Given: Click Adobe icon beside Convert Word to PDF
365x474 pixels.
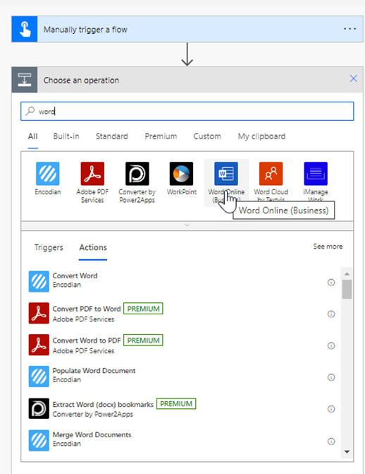Looking at the screenshot, I should (x=39, y=345).
